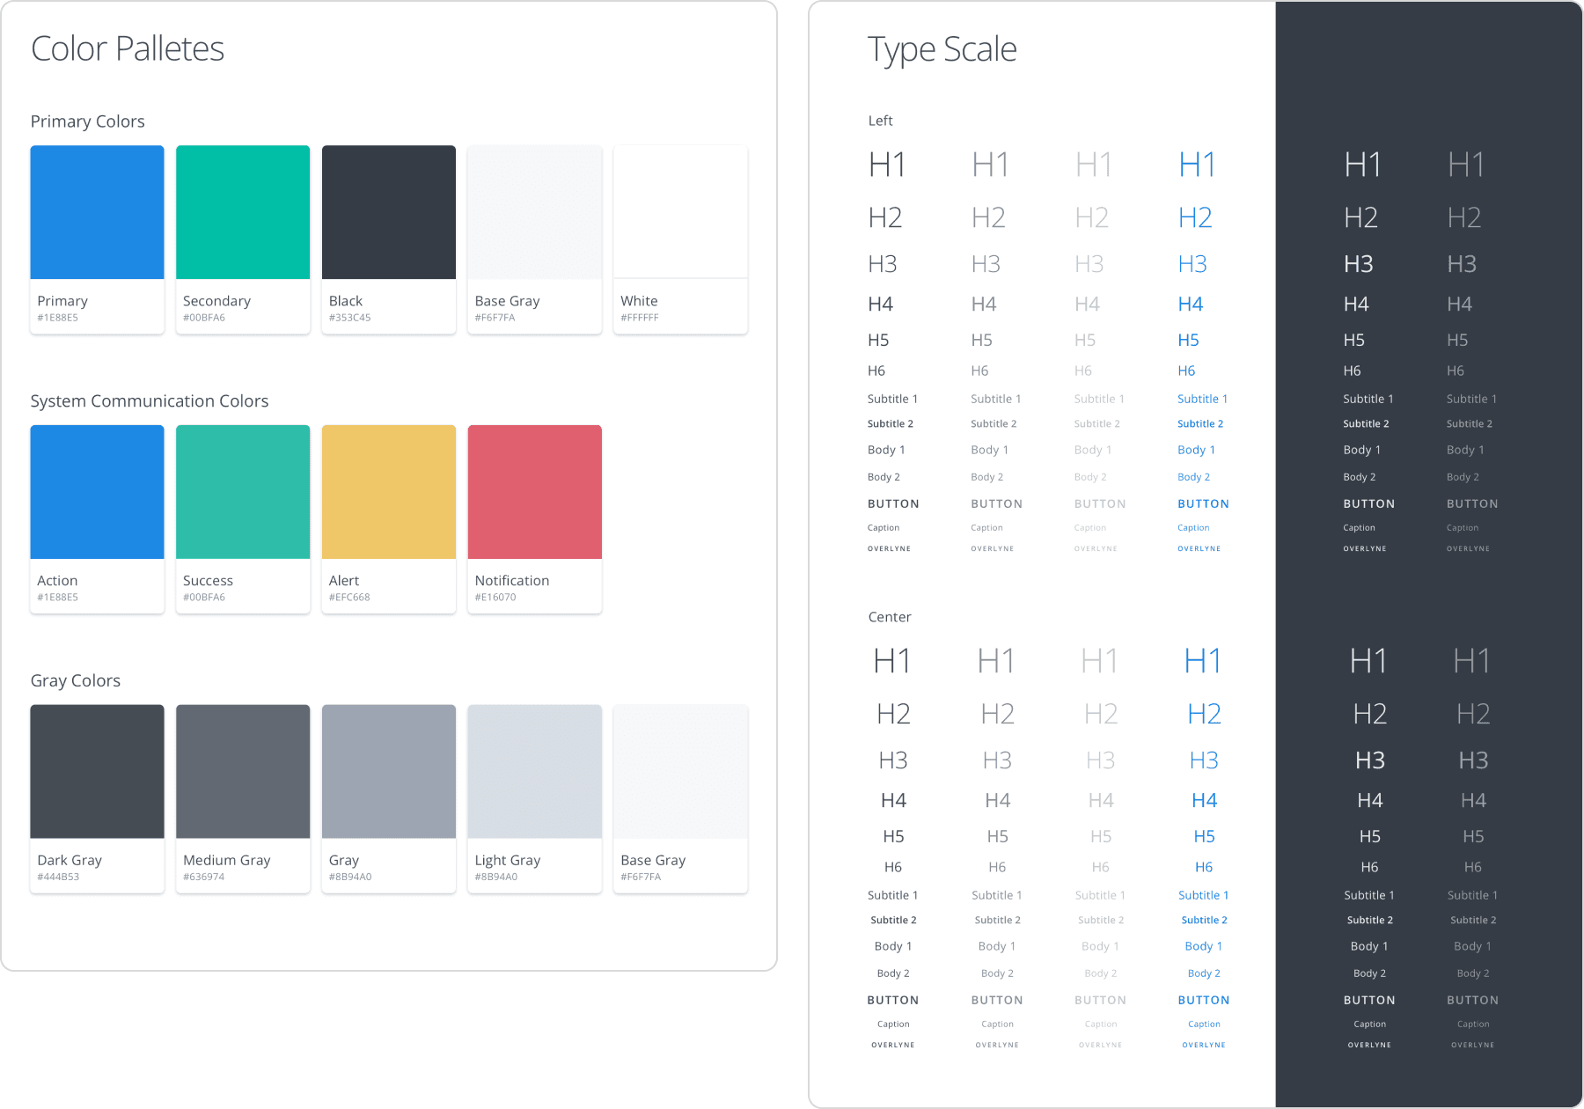Click the System Communication Colors label
Viewport: 1584px width, 1109px height.
tap(149, 401)
